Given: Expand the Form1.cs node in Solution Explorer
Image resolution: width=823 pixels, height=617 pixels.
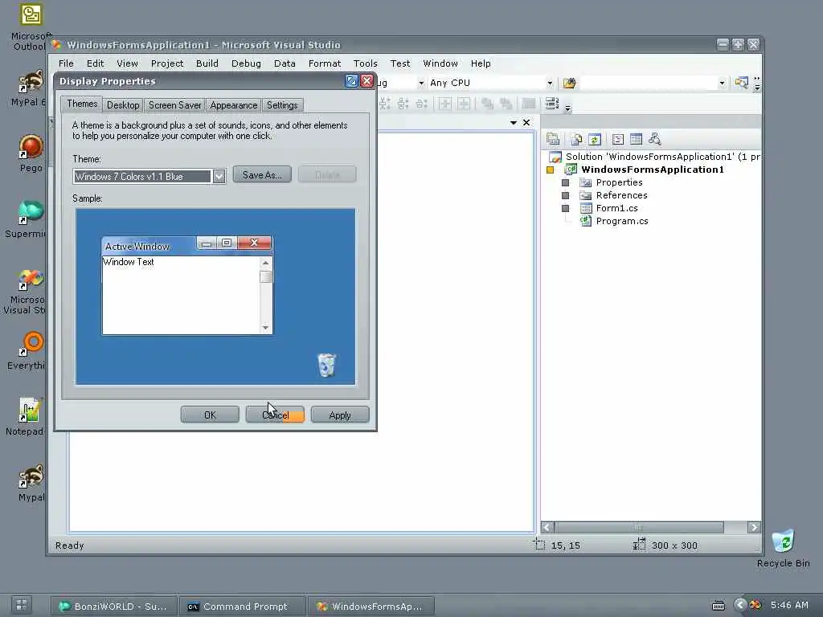Looking at the screenshot, I should tap(565, 208).
